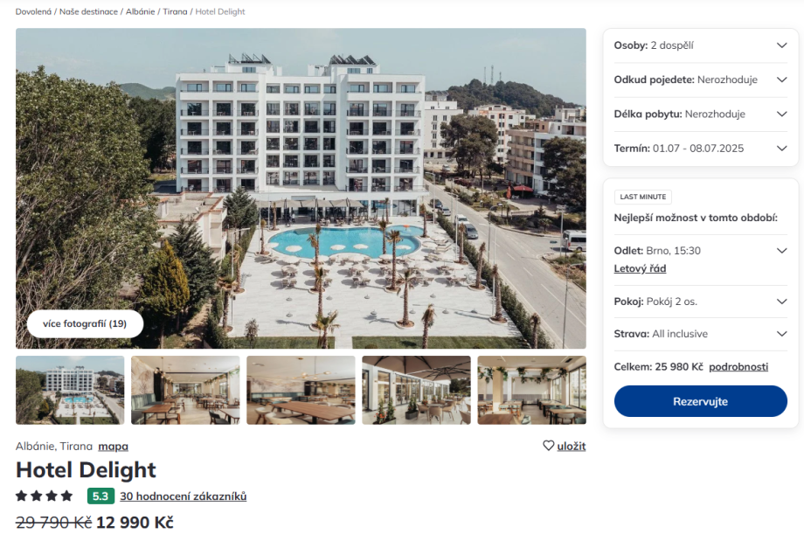Go to Albánie in the breadcrumbs
This screenshot has width=804, height=555.
pos(141,12)
